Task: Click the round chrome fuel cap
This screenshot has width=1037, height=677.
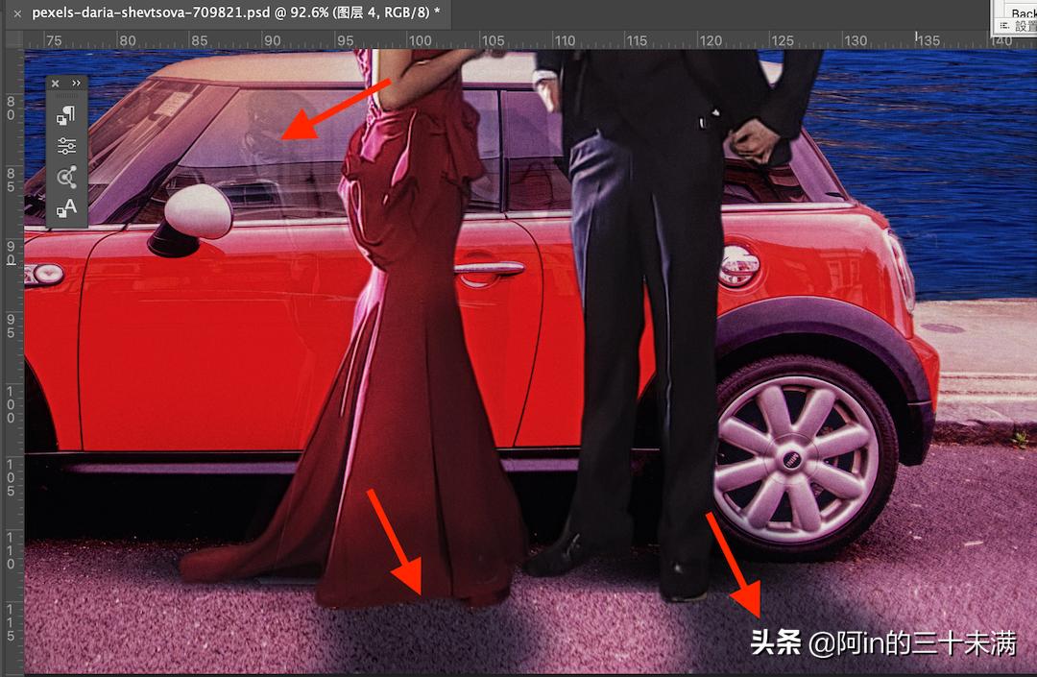Action: pyautogui.click(x=738, y=265)
